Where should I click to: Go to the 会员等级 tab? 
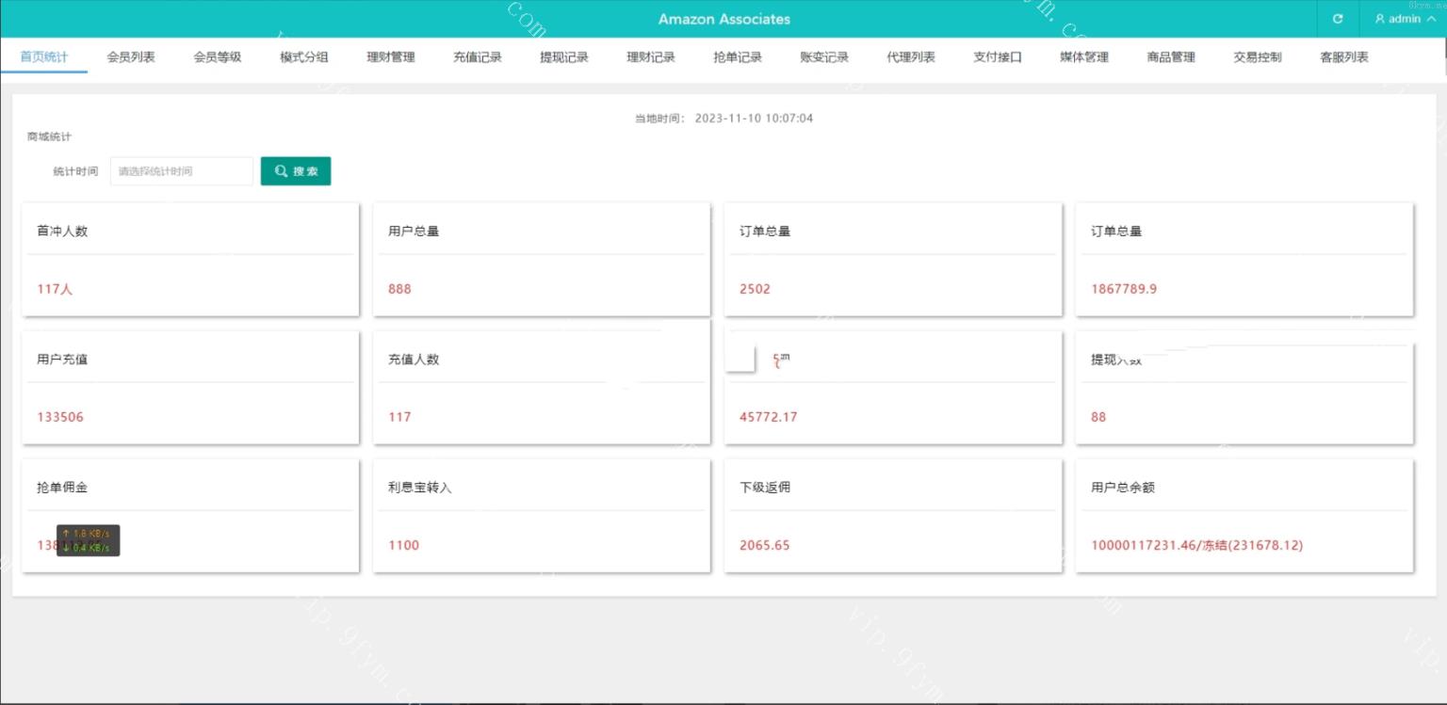click(x=218, y=57)
